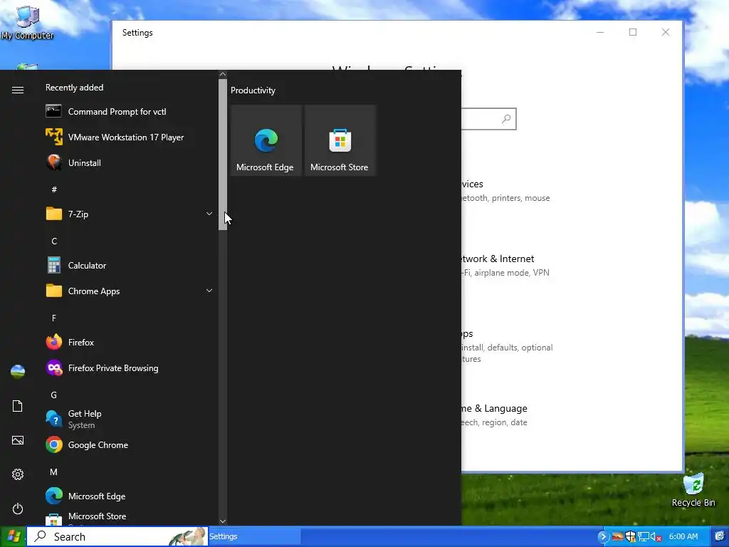Screen dimensions: 729x547
Task: Click the app list scroll up arrow
Action: pos(223,74)
